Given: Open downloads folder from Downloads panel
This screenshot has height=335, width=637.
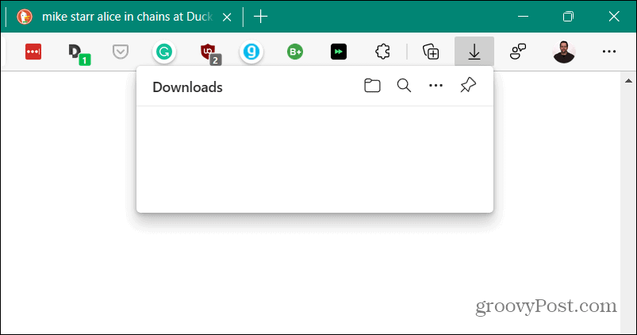Looking at the screenshot, I should coord(372,87).
